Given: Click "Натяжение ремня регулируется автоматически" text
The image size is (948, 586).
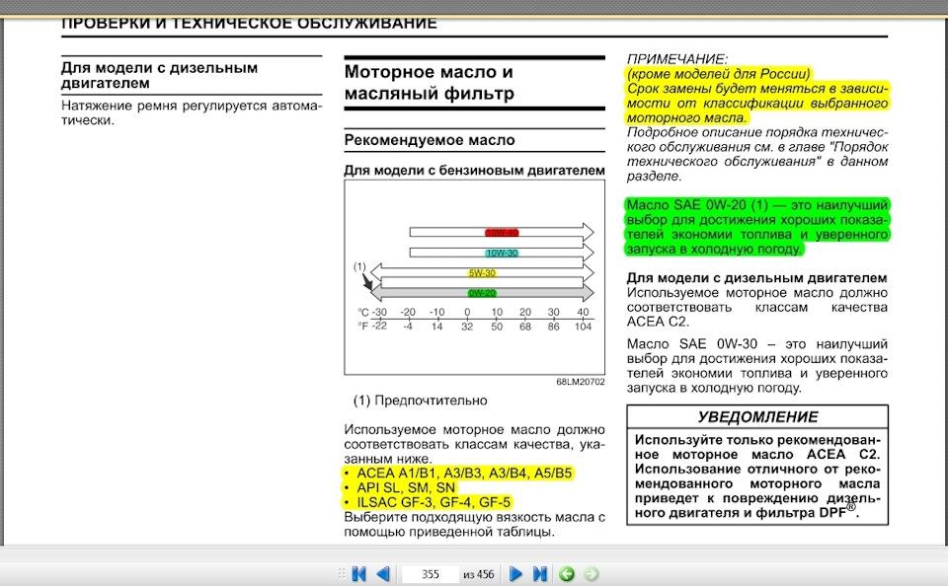Looking at the screenshot, I should (192, 113).
